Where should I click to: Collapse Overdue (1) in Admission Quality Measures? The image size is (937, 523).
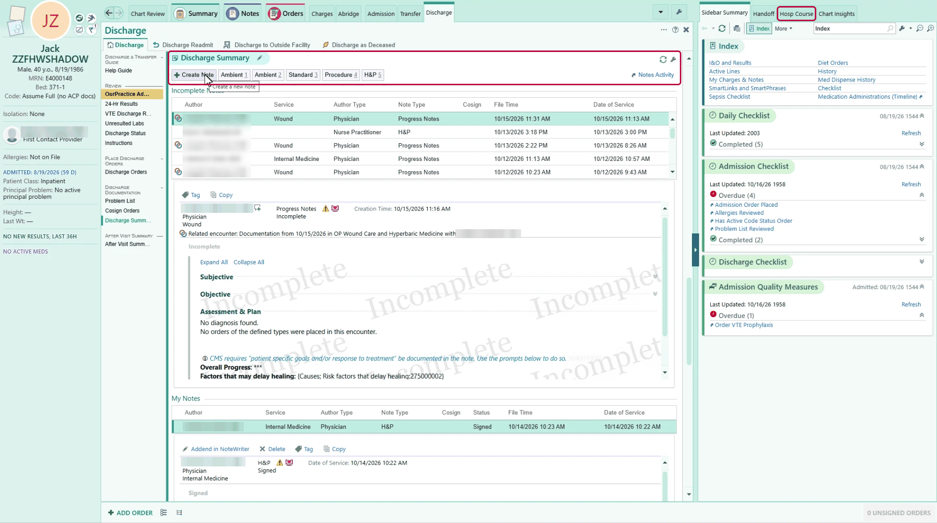pos(922,315)
